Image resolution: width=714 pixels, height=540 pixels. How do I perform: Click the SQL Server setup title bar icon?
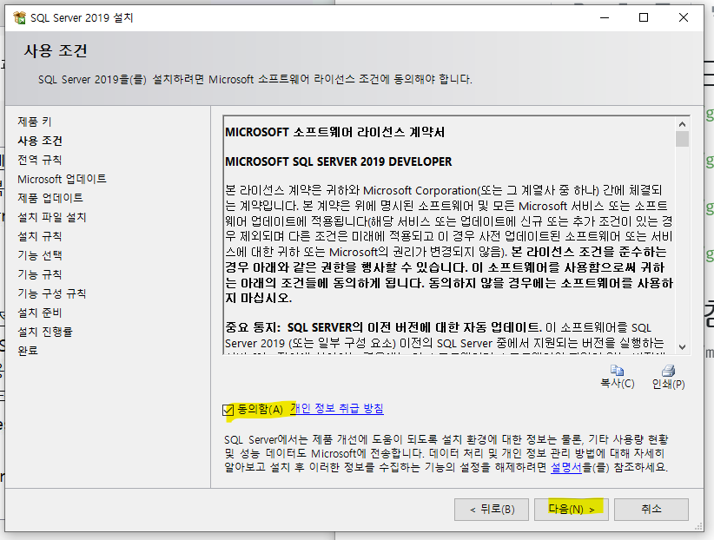click(20, 17)
